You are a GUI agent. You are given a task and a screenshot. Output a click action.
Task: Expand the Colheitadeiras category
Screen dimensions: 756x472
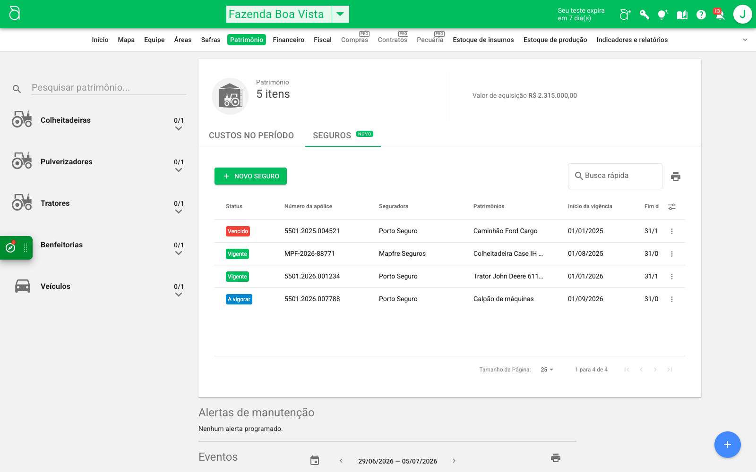(179, 128)
